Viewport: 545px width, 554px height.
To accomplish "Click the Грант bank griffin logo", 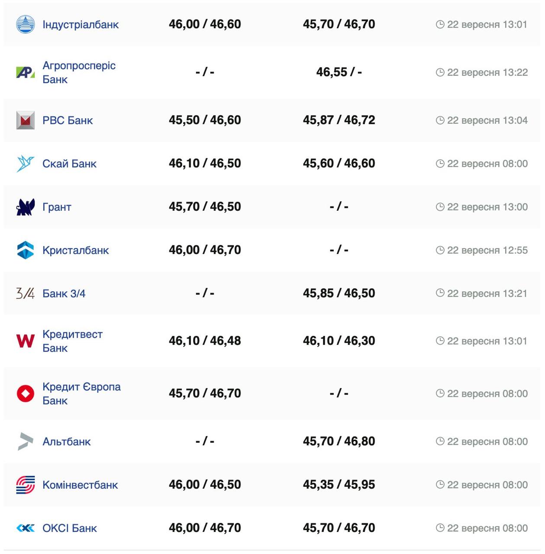I will point(25,207).
